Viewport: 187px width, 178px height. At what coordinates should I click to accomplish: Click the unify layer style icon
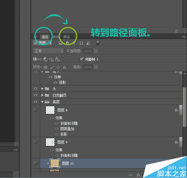[57, 59]
